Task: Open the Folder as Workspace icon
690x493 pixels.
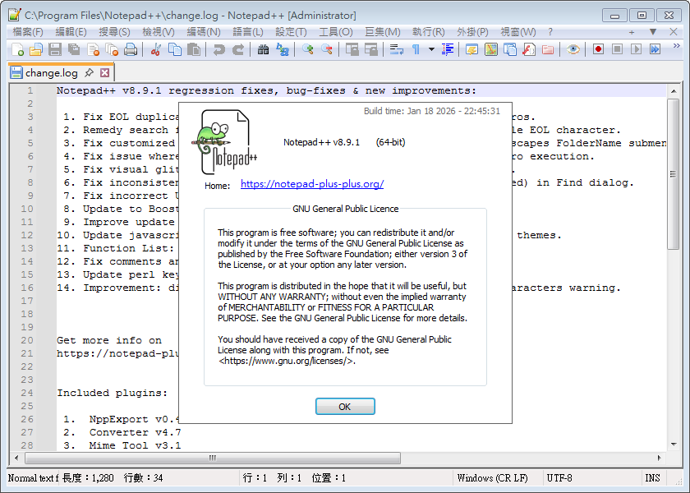Action: tap(548, 49)
